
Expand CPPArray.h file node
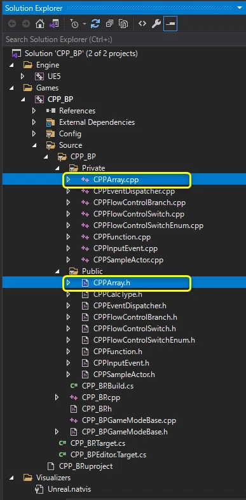[x=68, y=283]
